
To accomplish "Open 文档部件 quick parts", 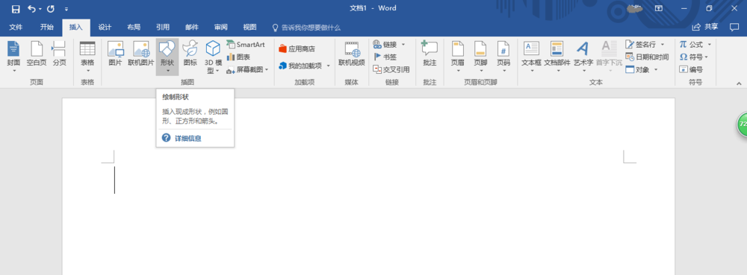I will click(557, 56).
